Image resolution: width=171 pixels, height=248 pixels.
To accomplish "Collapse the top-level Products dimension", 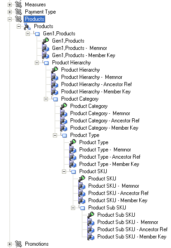I will [x=9, y=19].
